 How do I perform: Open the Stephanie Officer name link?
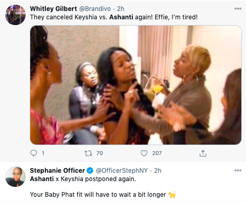pos(57,171)
